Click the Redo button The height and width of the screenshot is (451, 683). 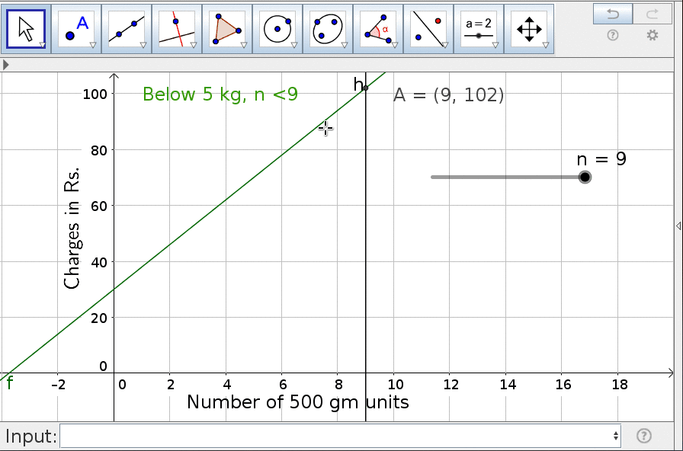click(652, 13)
